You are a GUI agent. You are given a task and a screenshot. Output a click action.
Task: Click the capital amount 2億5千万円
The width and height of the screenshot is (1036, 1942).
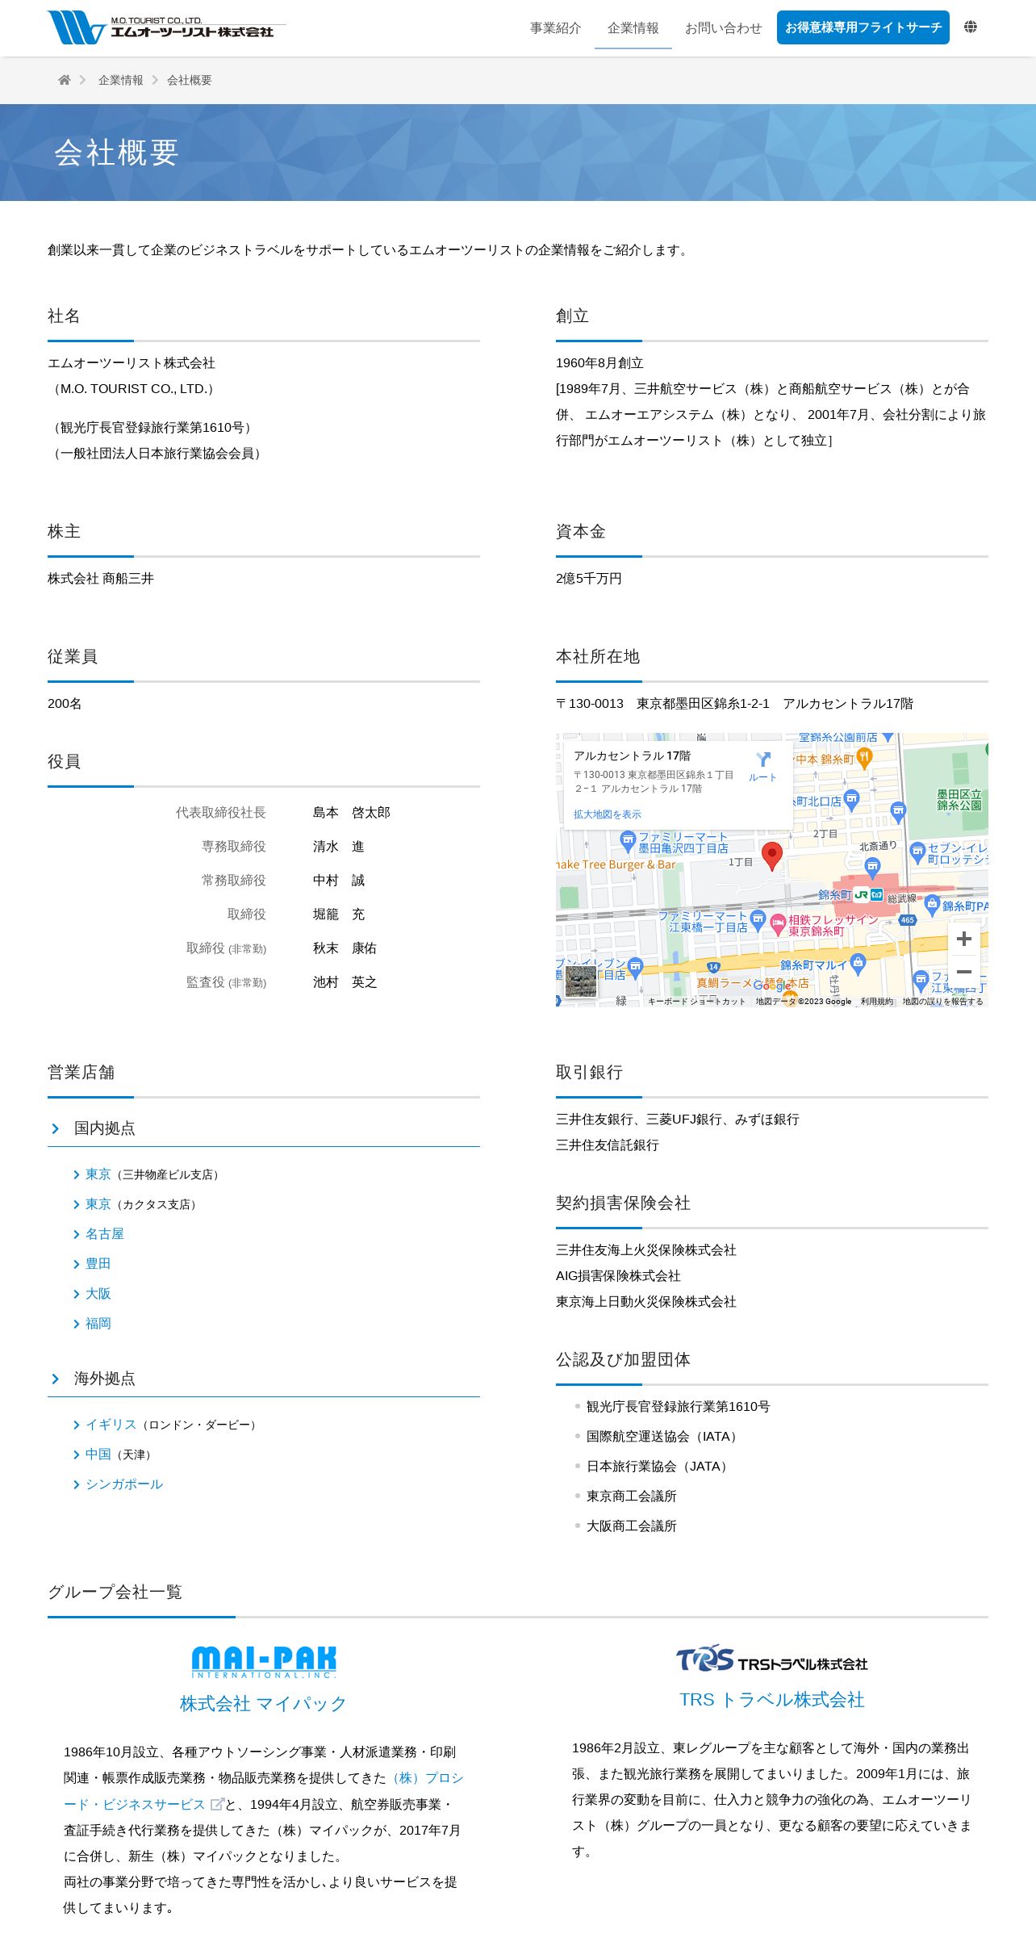pyautogui.click(x=589, y=579)
